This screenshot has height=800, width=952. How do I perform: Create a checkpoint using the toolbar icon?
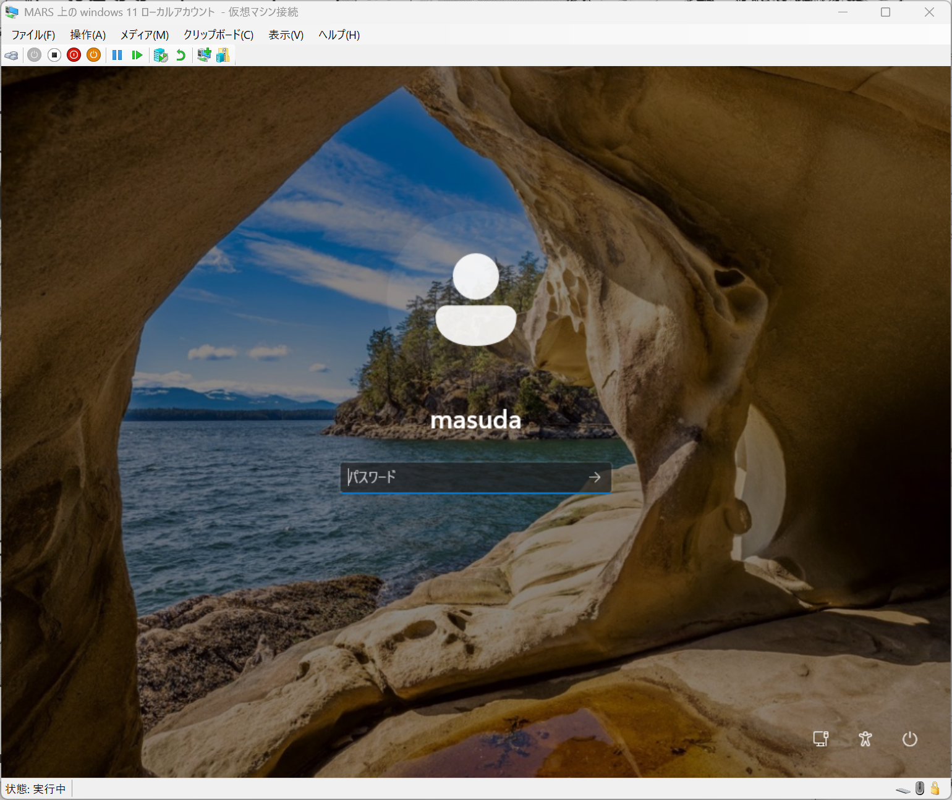pyautogui.click(x=161, y=56)
